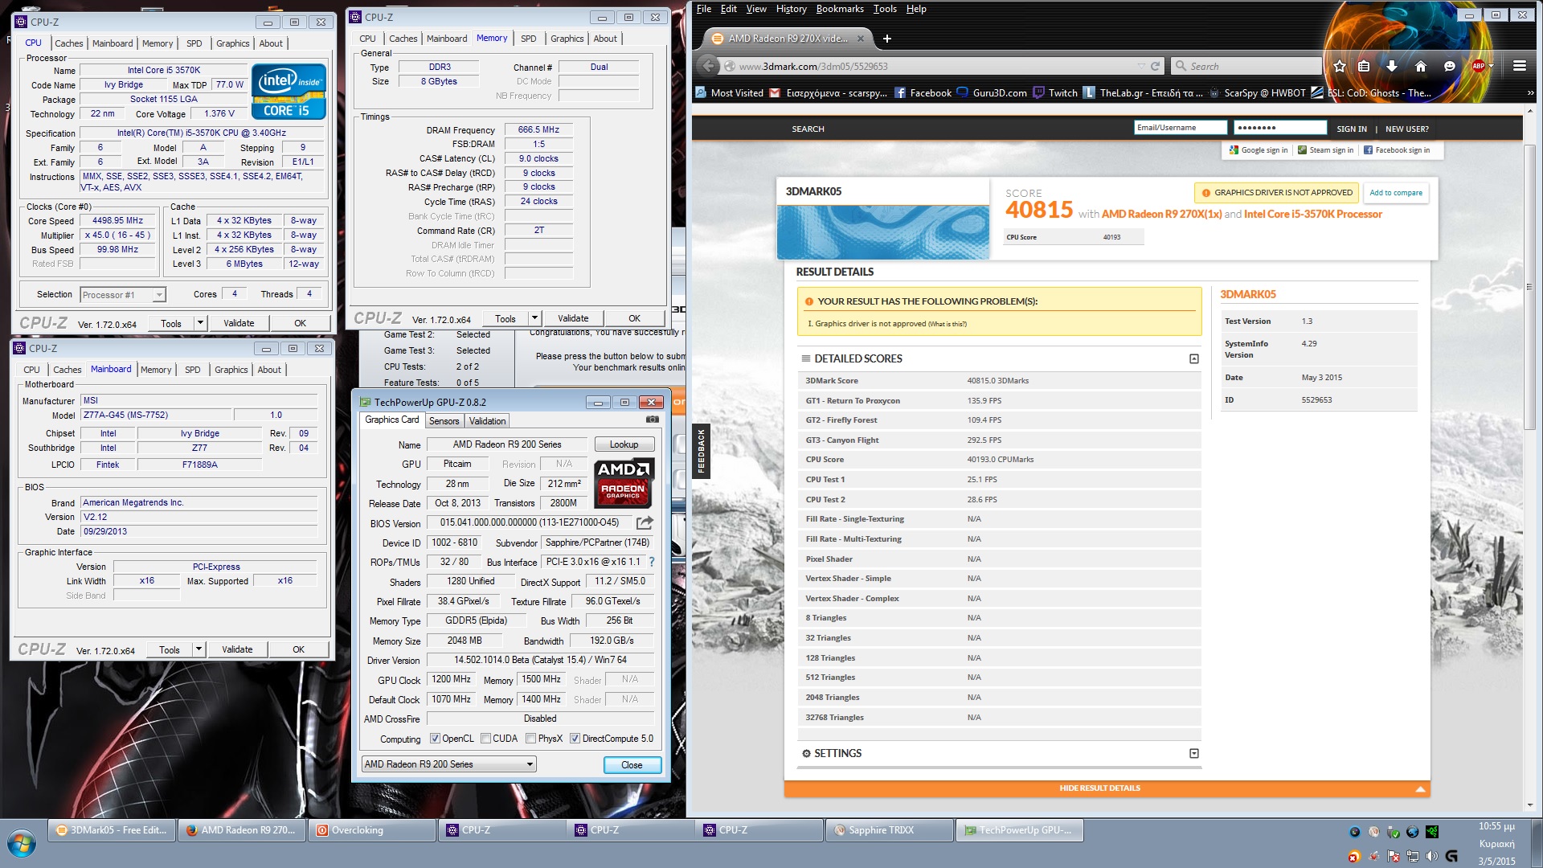Open the Validation tab in GPU-Z

click(487, 420)
